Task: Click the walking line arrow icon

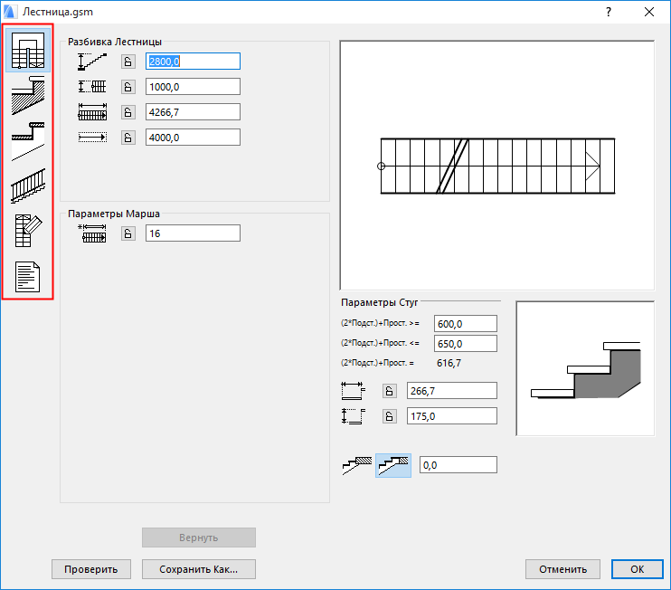Action: click(x=92, y=138)
